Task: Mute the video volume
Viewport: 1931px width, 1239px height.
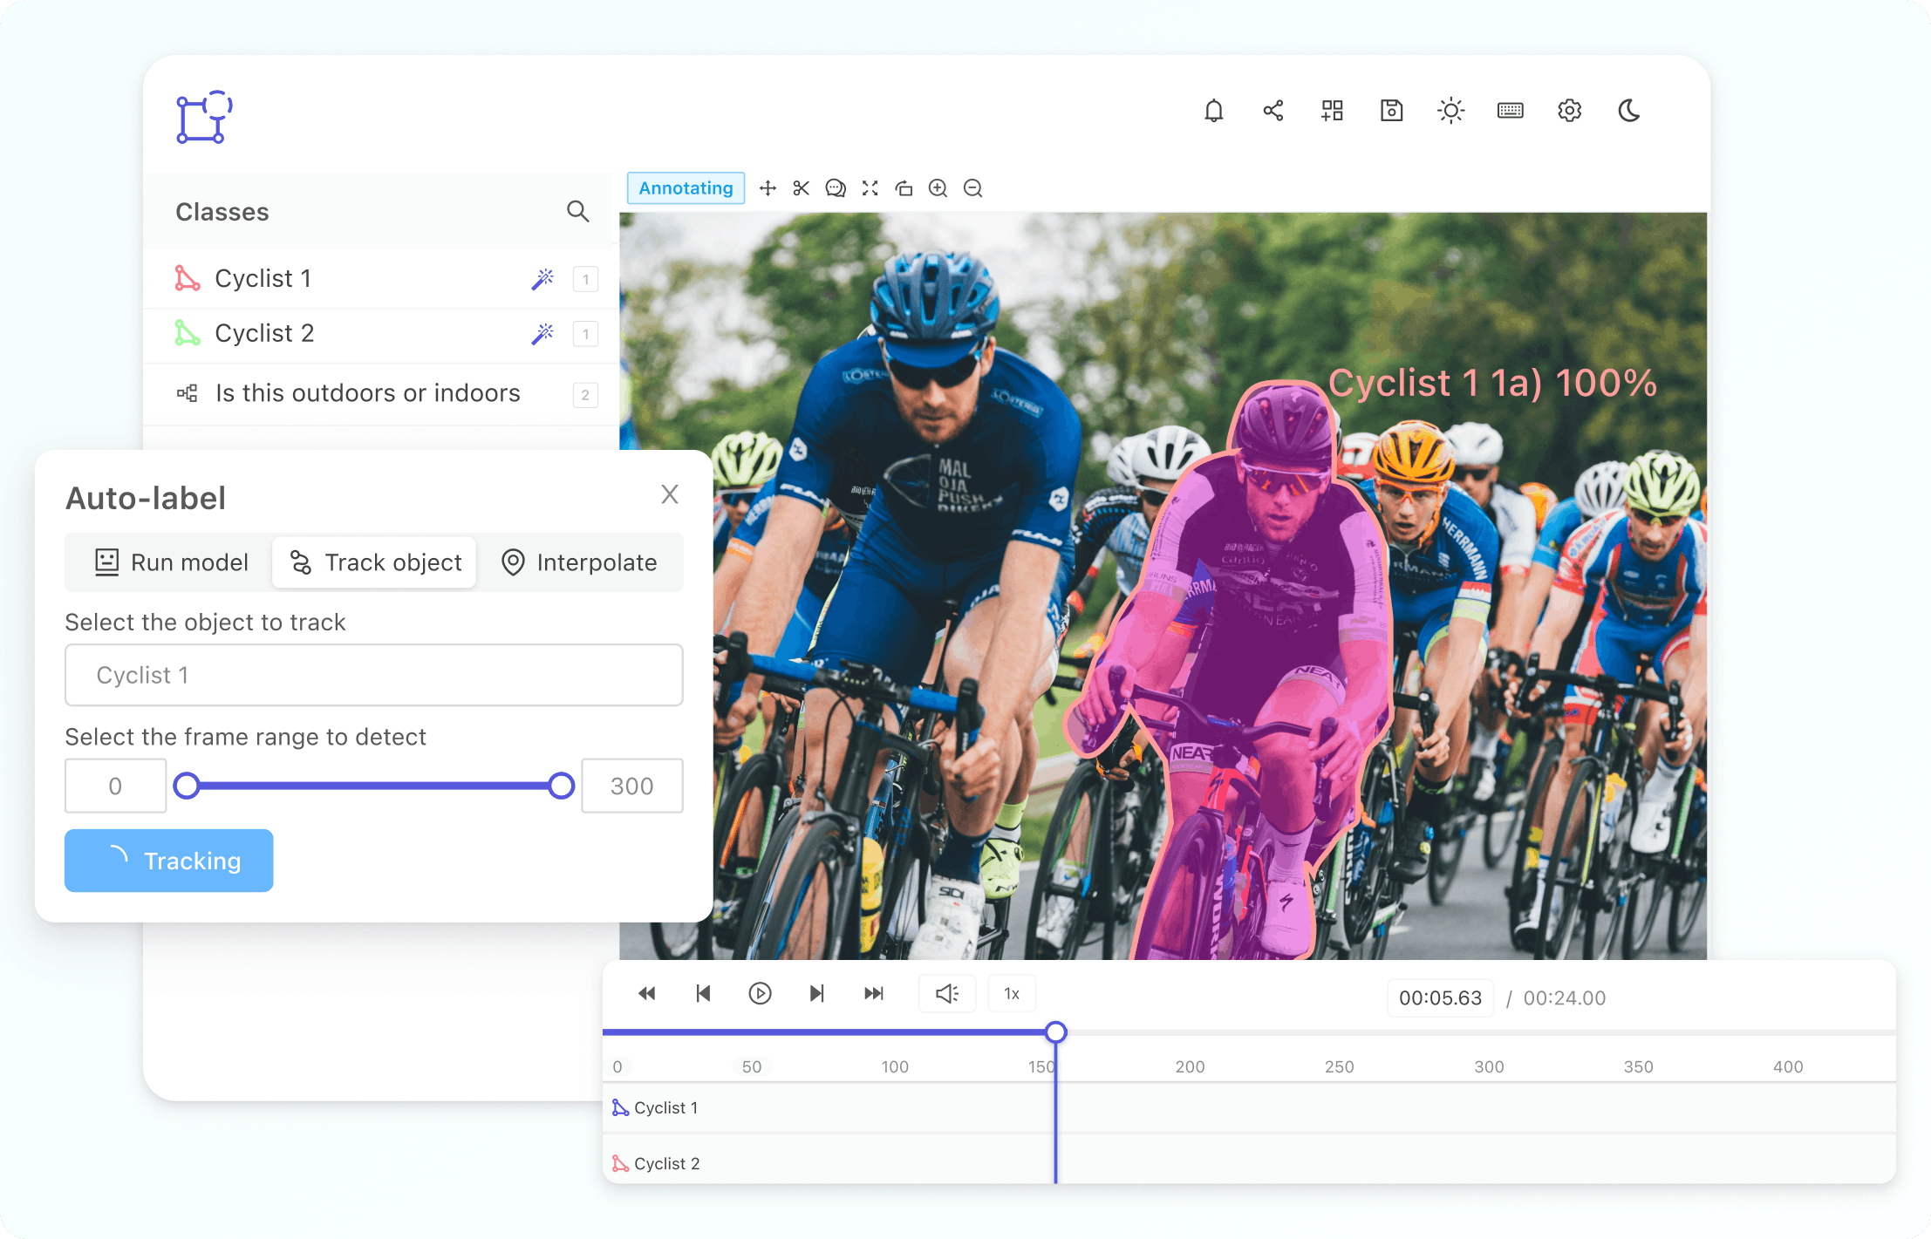Action: [x=947, y=994]
